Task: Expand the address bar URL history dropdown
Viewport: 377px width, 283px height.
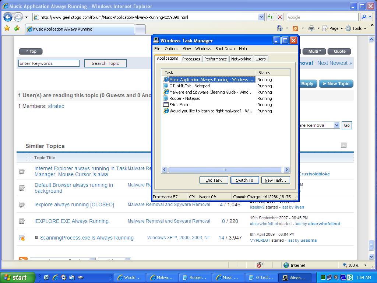Action: (261, 17)
